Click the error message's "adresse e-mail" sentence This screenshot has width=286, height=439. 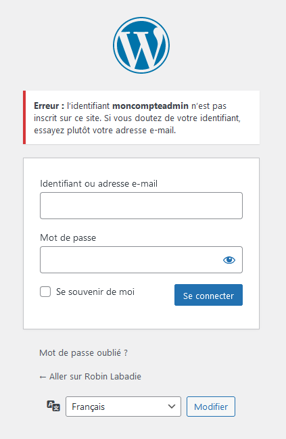point(105,130)
